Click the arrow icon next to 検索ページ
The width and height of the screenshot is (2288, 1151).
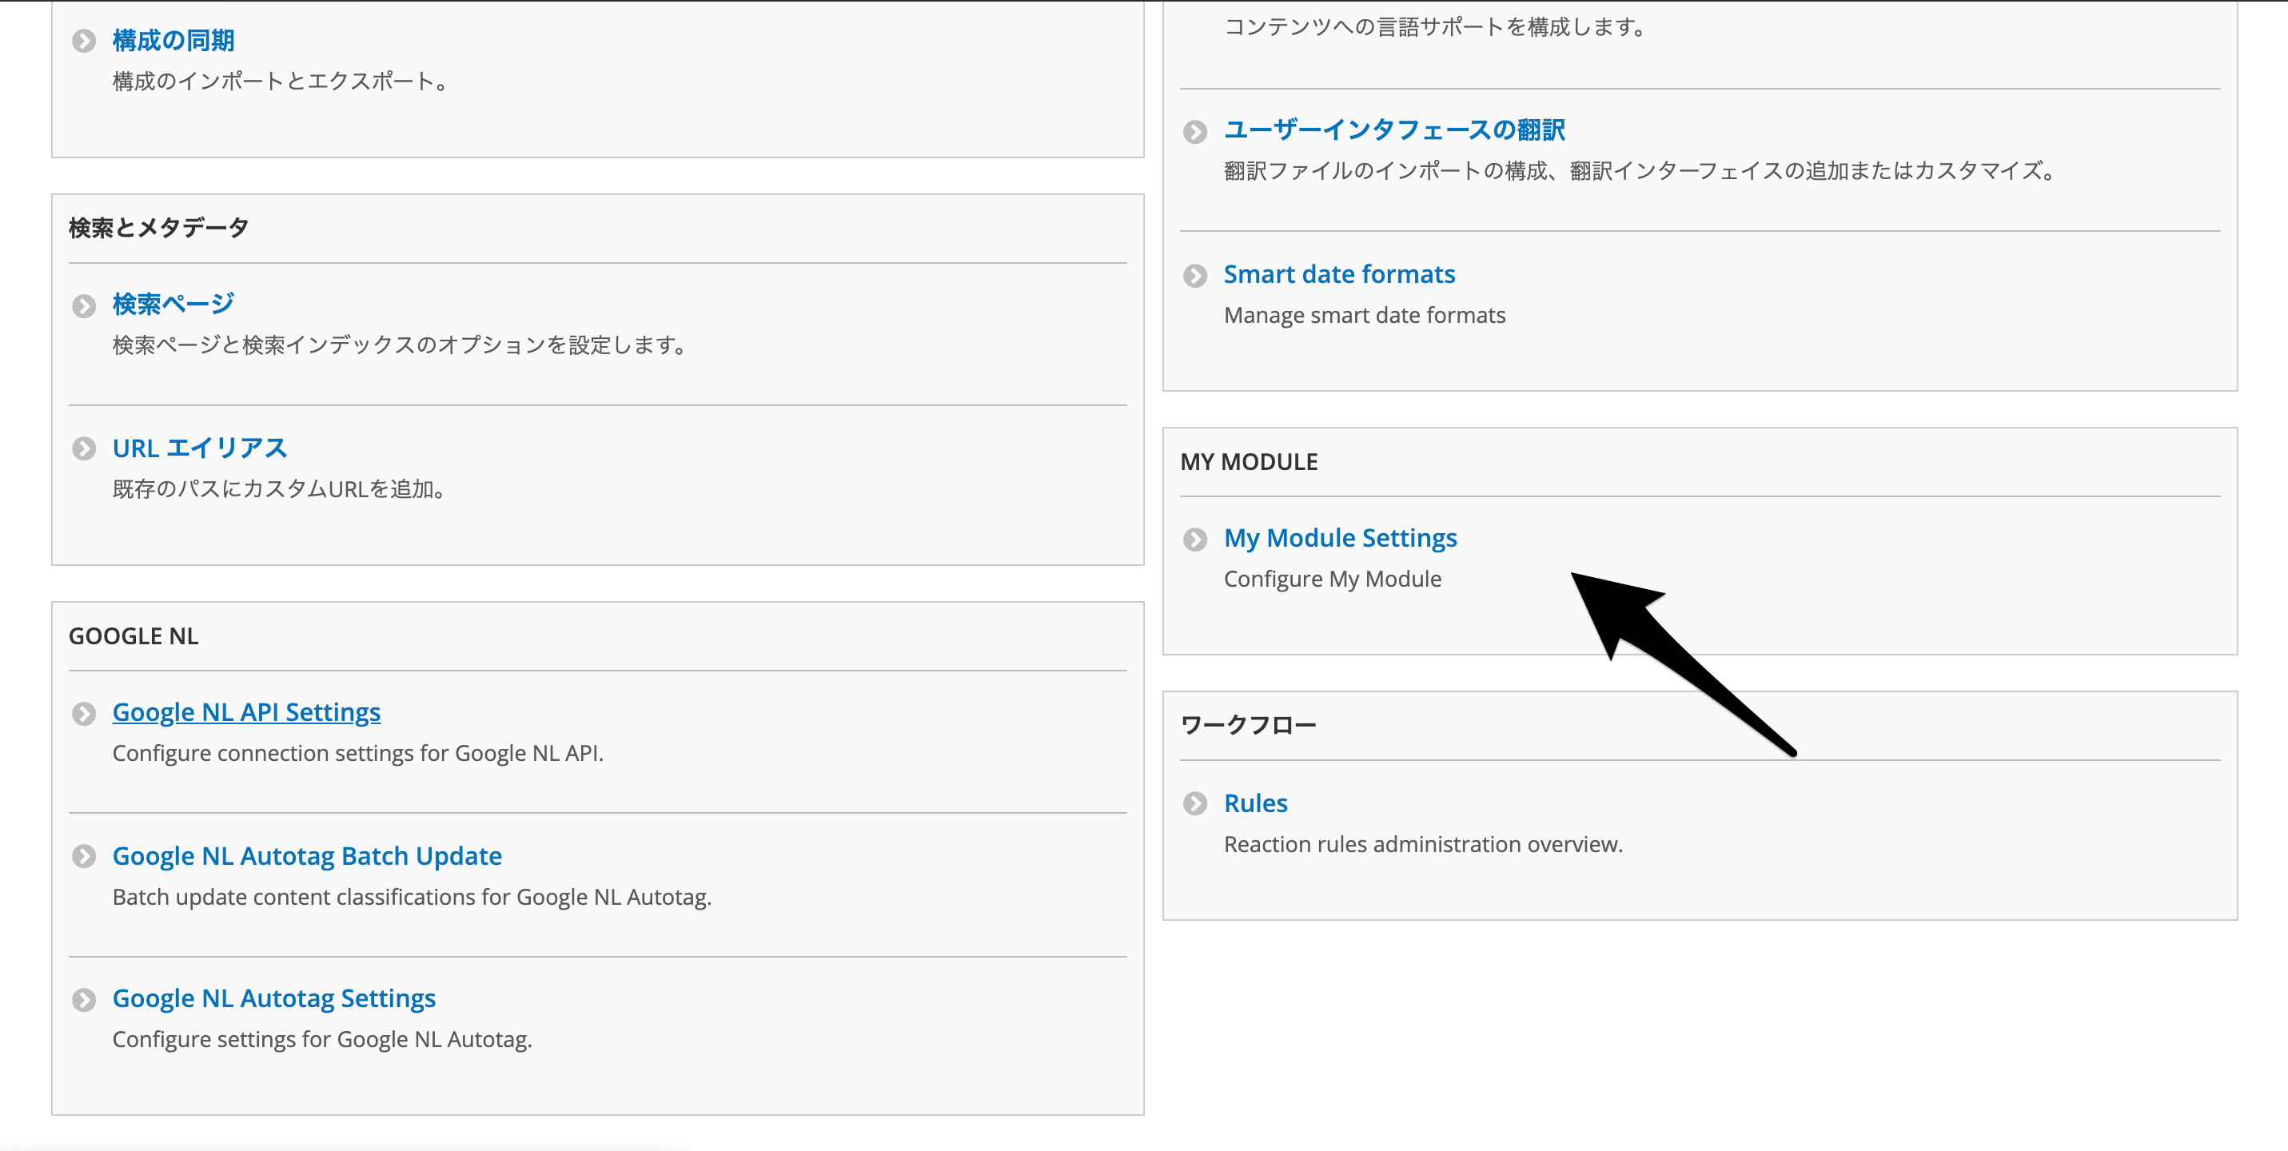point(86,305)
